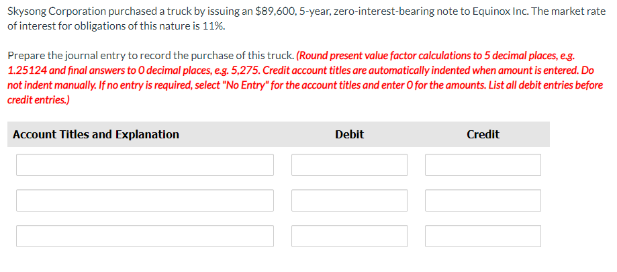Viewport: 617px width, 272px height.
Task: Select the second row Debit amount box
Action: 349,200
